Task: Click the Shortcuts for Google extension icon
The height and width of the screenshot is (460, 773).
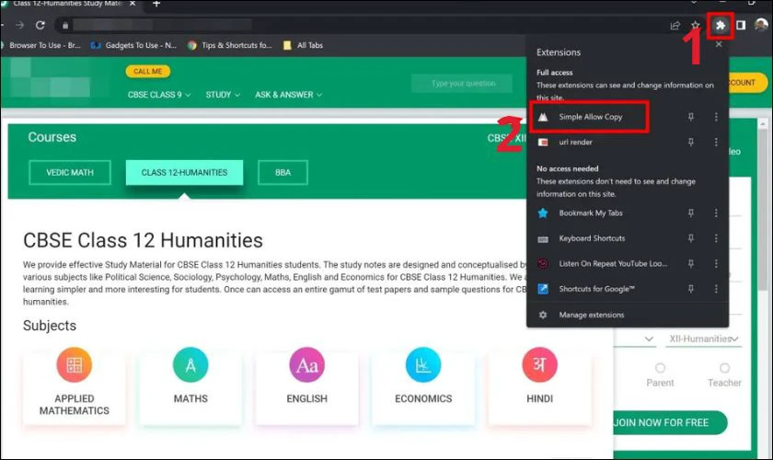Action: [x=543, y=289]
